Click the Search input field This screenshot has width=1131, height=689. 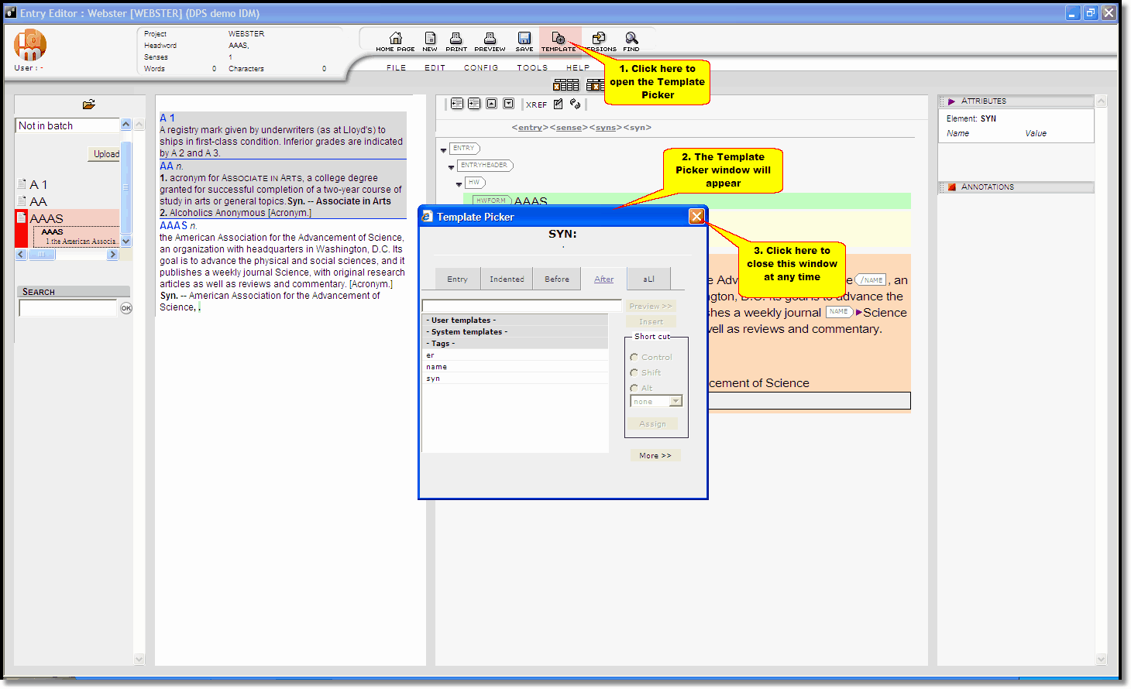point(68,308)
